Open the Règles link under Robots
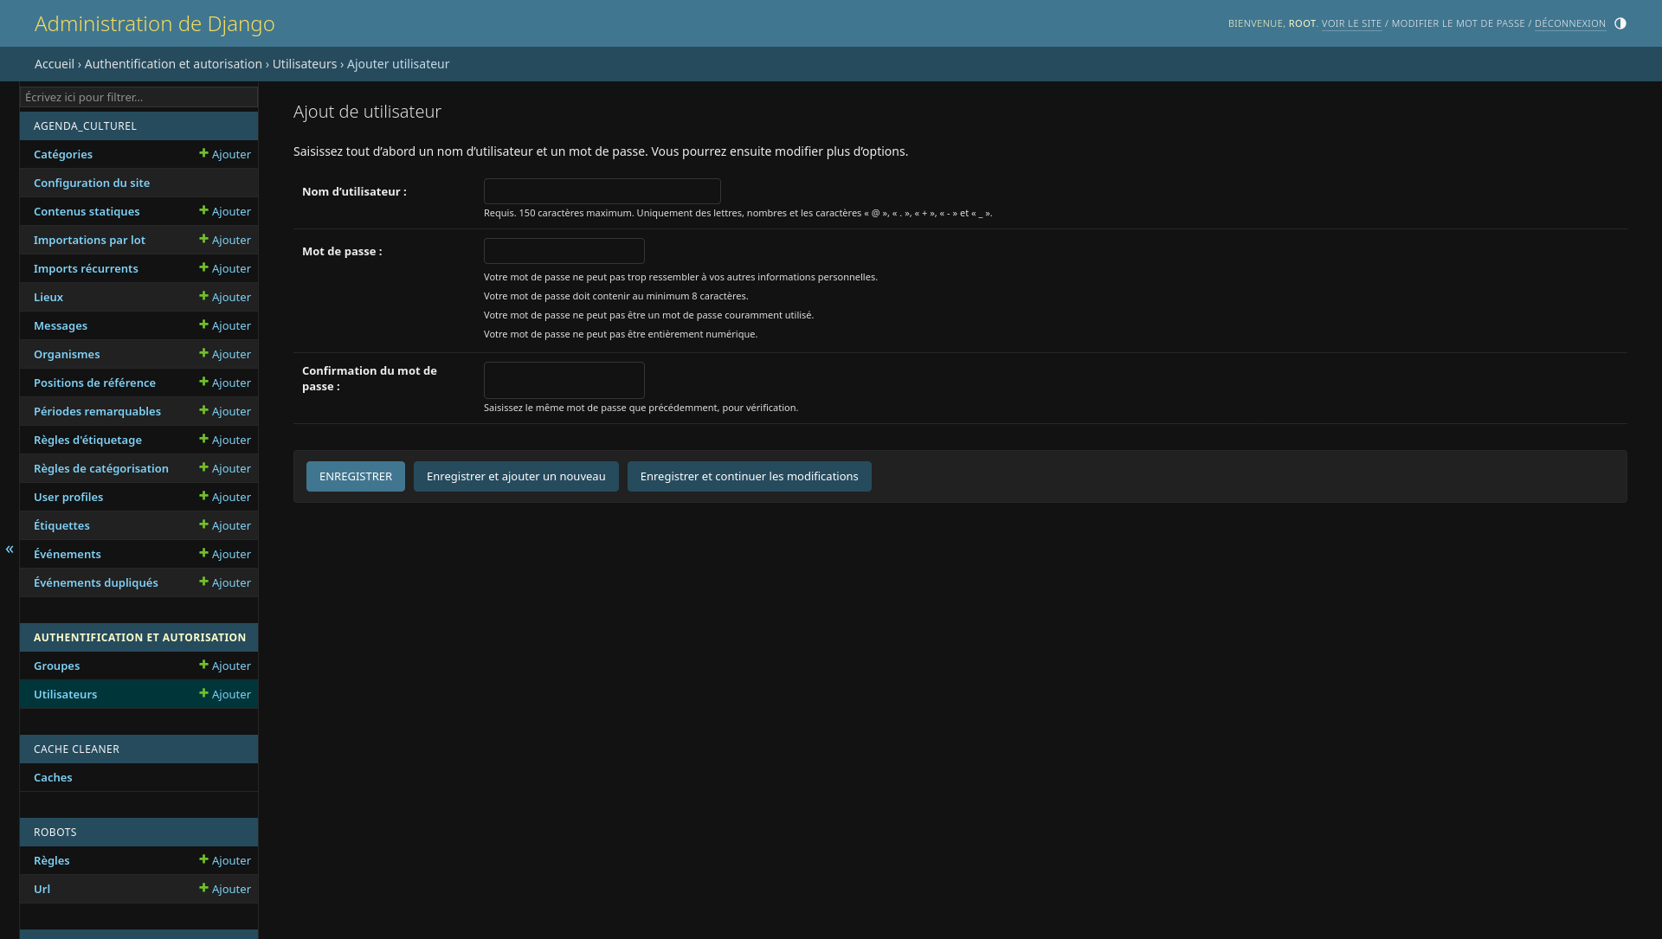Viewport: 1662px width, 939px height. pos(51,860)
